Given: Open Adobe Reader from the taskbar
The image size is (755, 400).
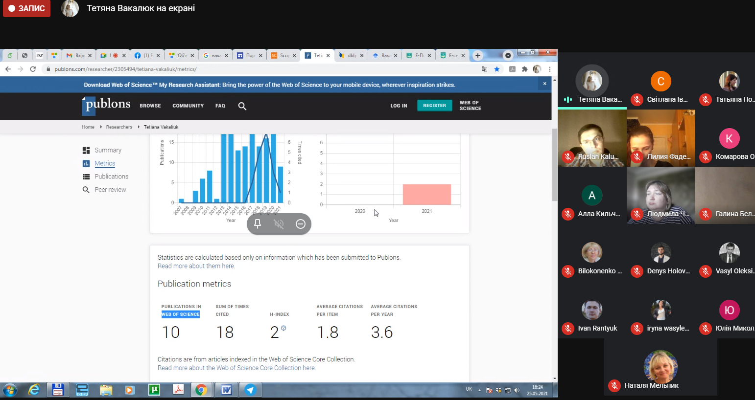Looking at the screenshot, I should click(x=178, y=390).
